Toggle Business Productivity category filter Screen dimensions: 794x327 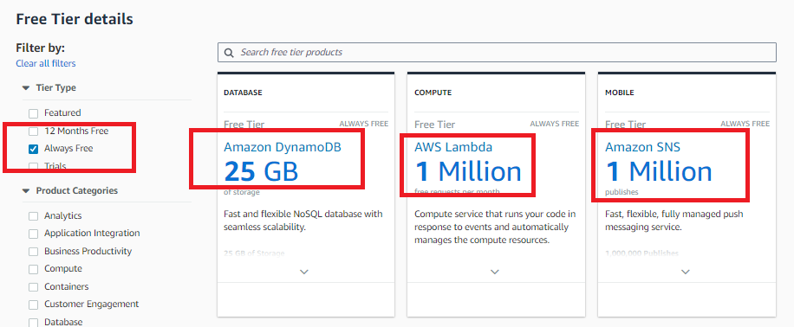click(34, 252)
